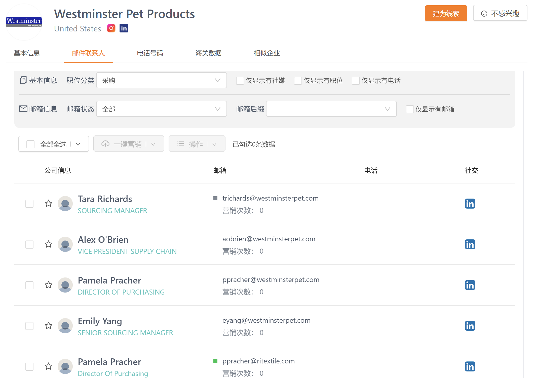Viewport: 535px width, 378px height.
Task: Toggle the 仅显示有电话 checkbox
Action: pyautogui.click(x=356, y=81)
